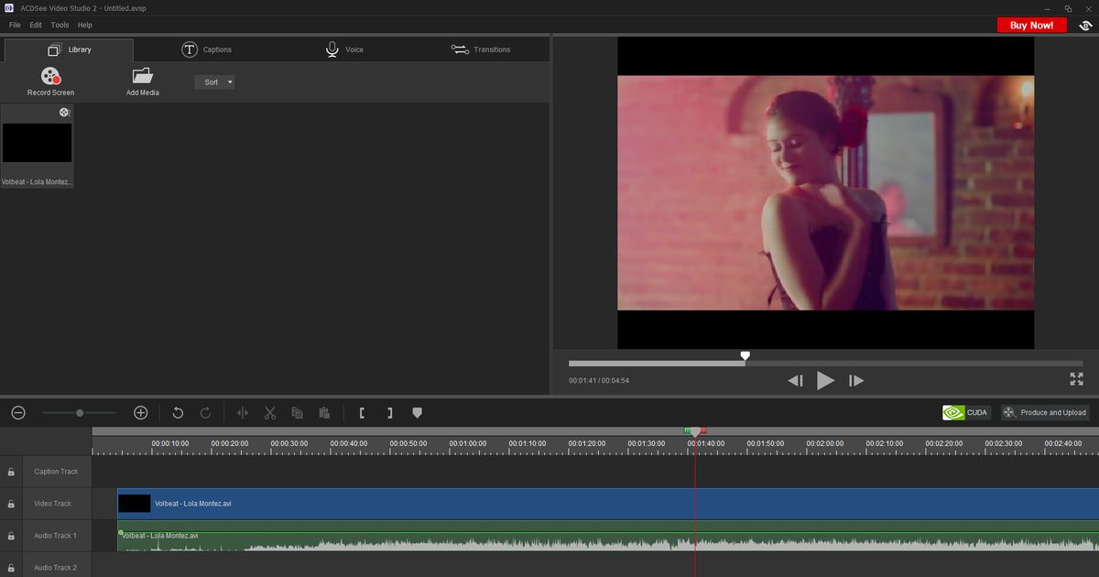The image size is (1099, 577).
Task: Toggle the Video Track lock
Action: click(x=11, y=505)
